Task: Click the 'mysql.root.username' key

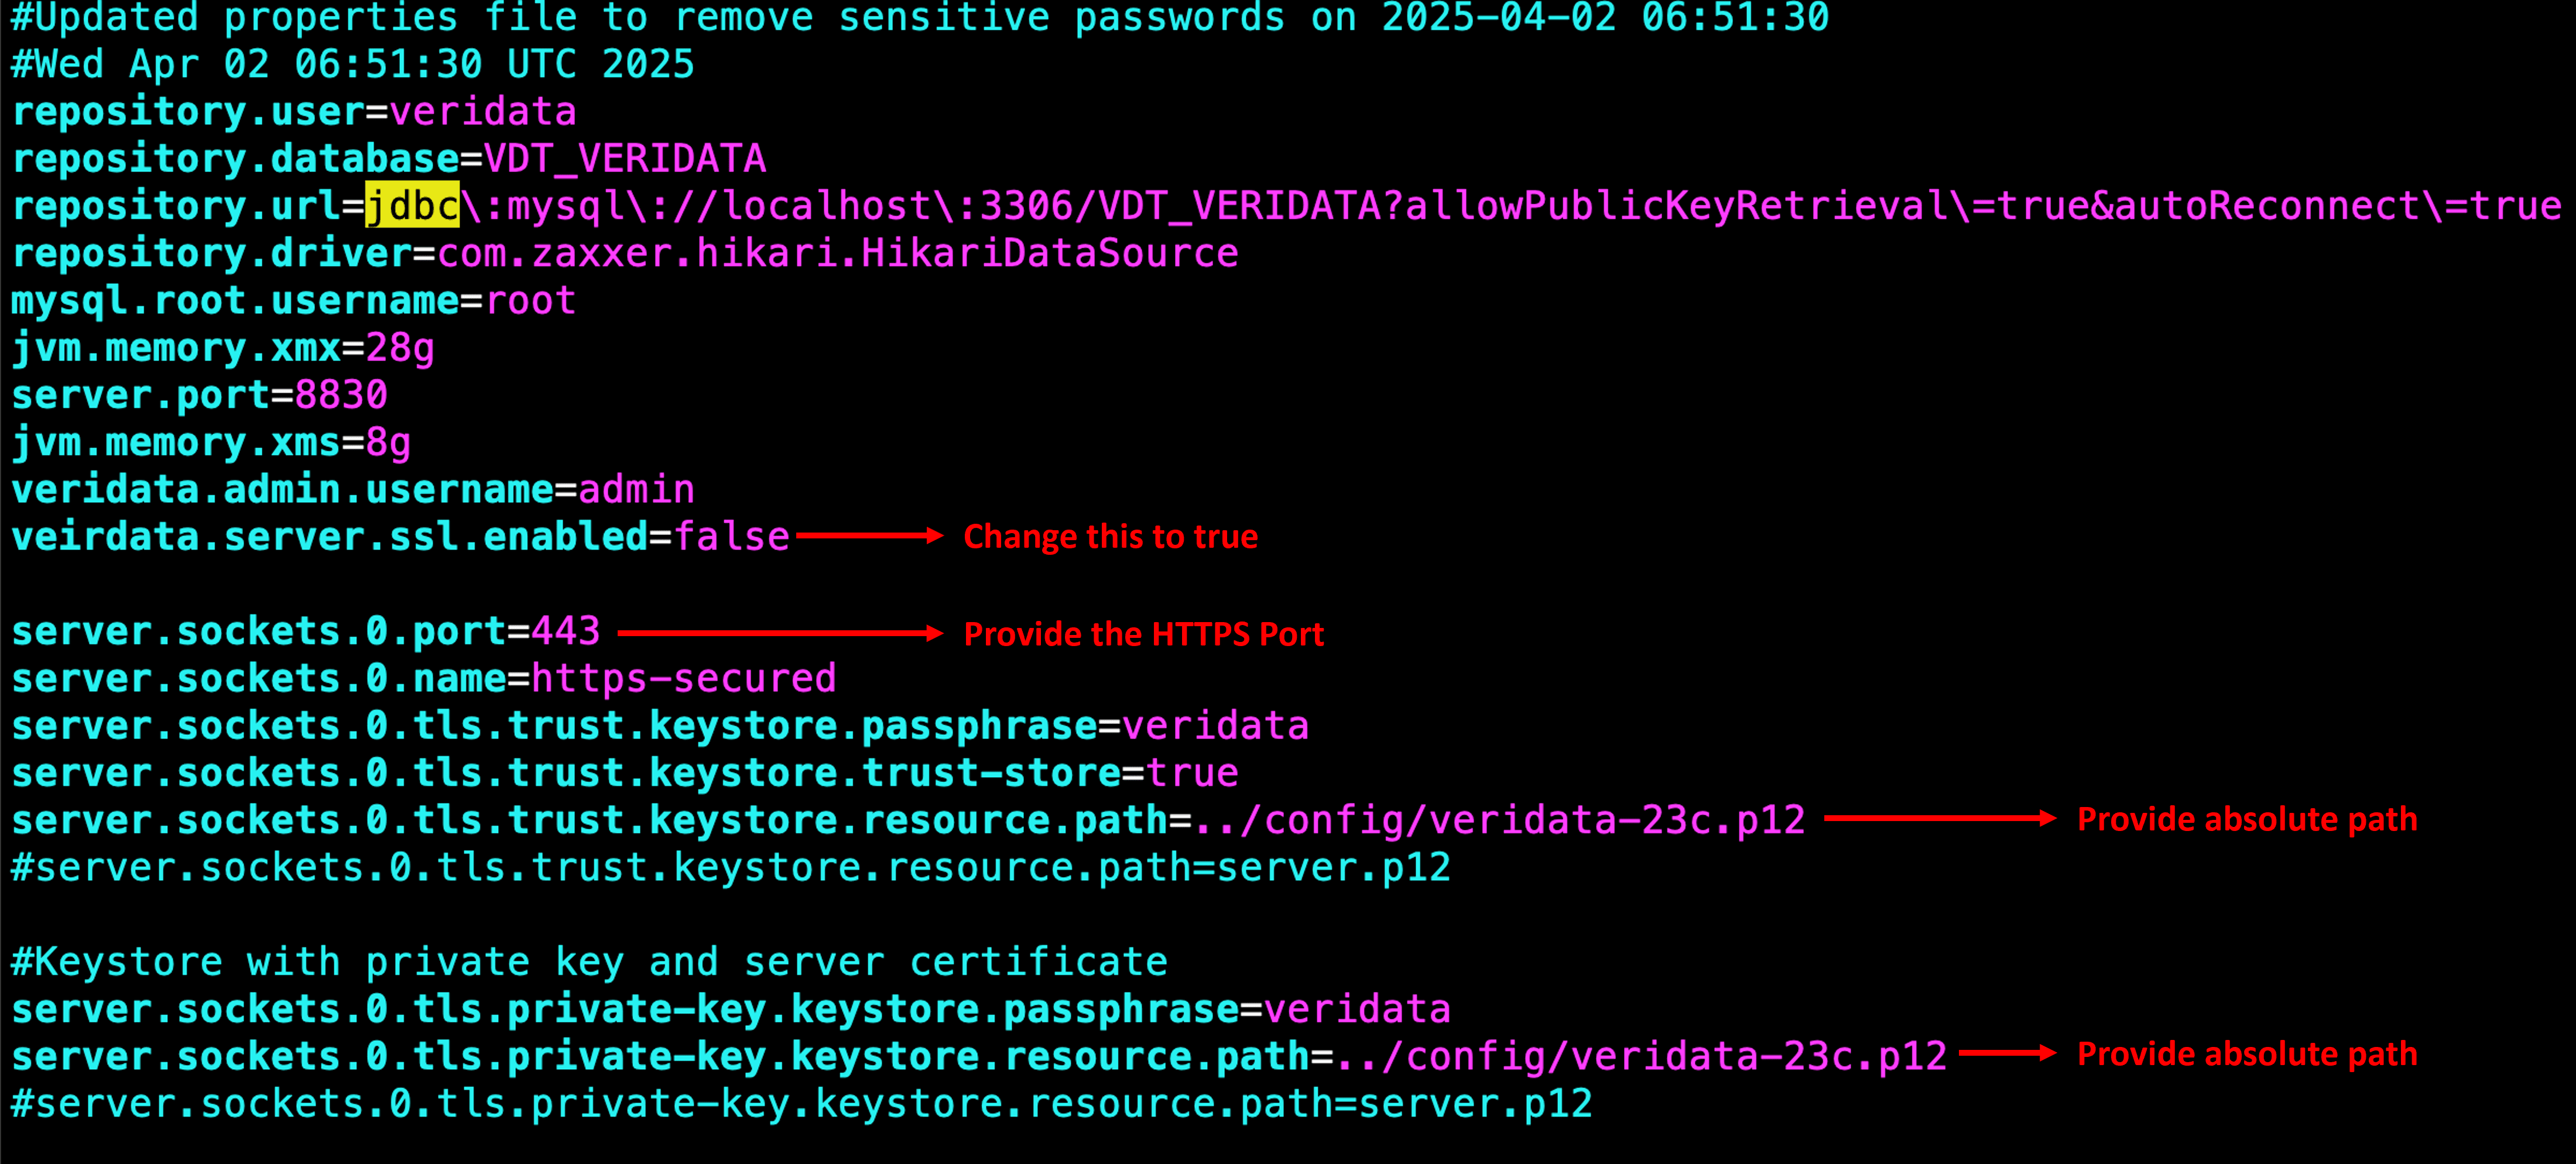Action: pos(235,301)
